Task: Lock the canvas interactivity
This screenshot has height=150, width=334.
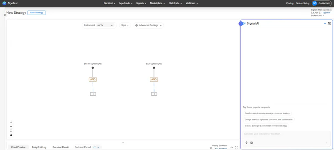Action: tap(11, 135)
